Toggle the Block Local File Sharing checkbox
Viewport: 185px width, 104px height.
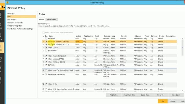click(x=46, y=75)
